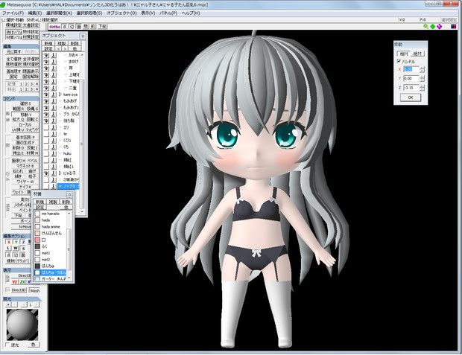
Task: Collapse the selected ノーブラ object
Action: point(60,186)
